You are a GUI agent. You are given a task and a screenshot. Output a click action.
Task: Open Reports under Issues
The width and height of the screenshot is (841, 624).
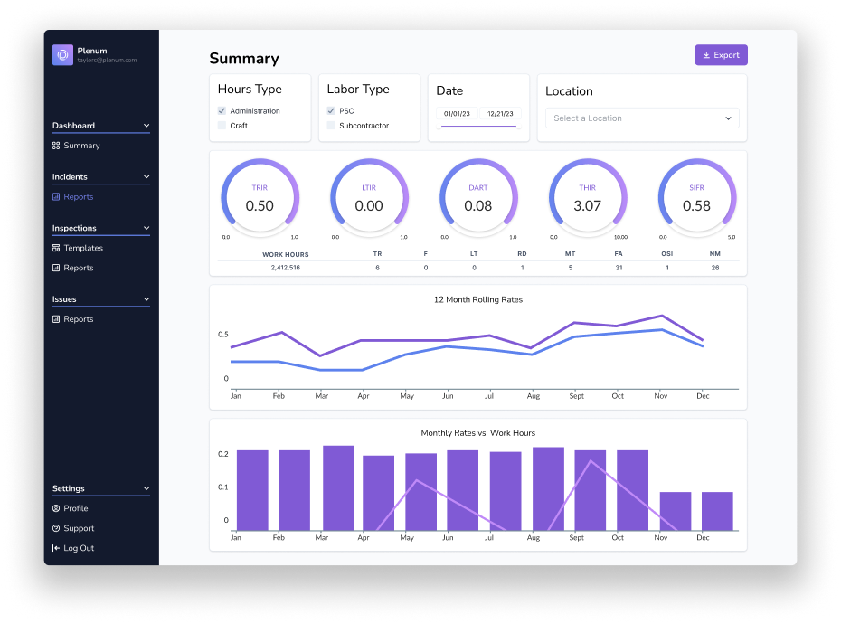[x=73, y=319]
